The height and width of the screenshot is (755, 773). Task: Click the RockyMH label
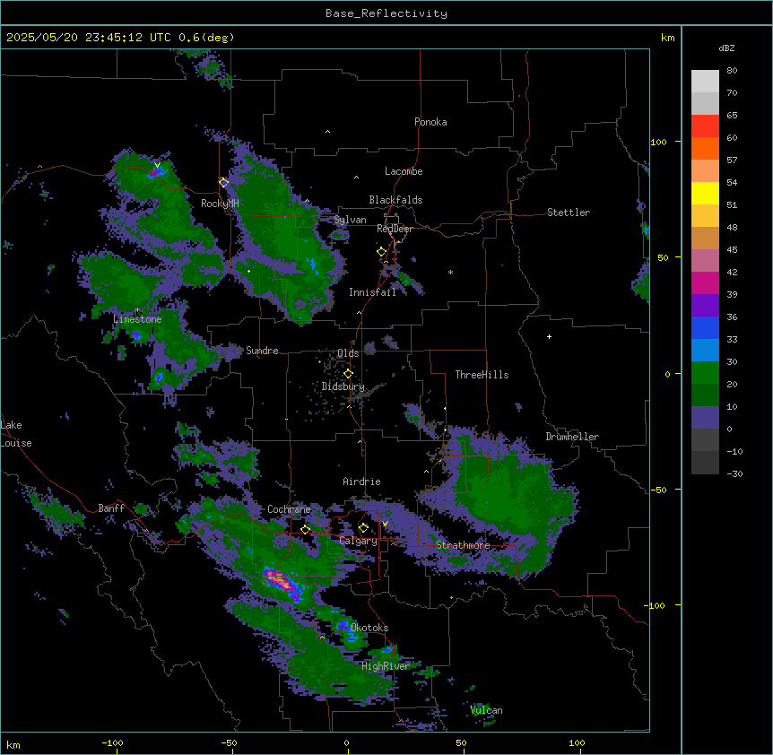(x=220, y=204)
